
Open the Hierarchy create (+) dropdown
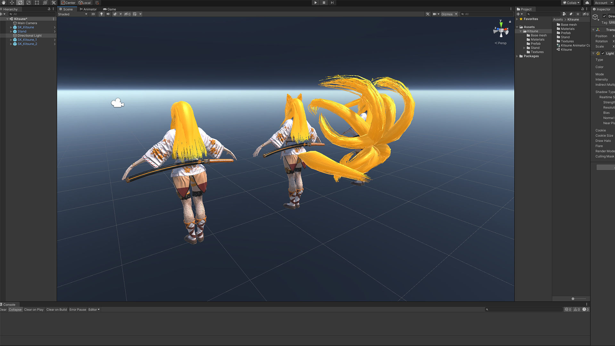[x=3, y=14]
